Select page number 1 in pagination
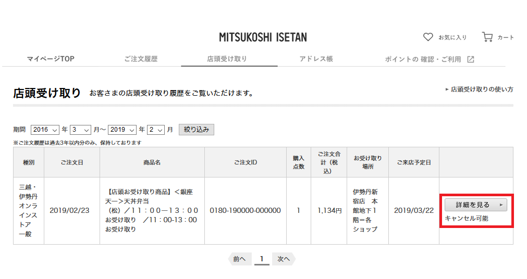Screen dimensions: 527x279 262,259
